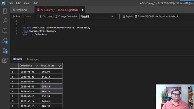Click the group by line in editor

tap(35, 34)
